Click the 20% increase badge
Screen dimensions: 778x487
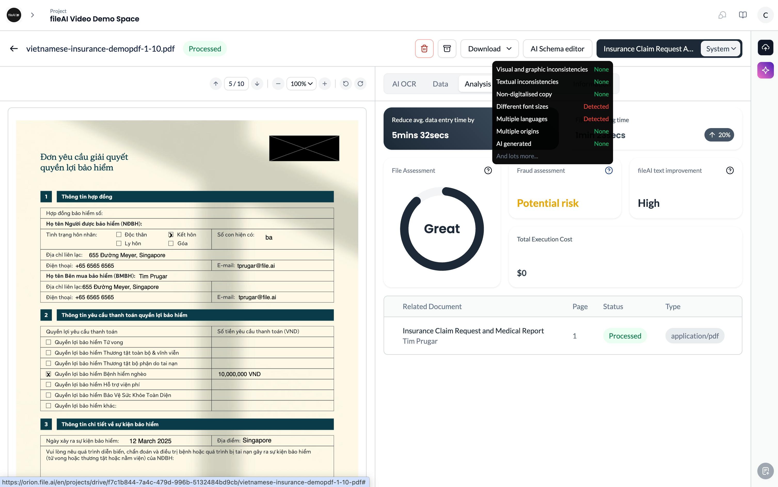pyautogui.click(x=719, y=135)
